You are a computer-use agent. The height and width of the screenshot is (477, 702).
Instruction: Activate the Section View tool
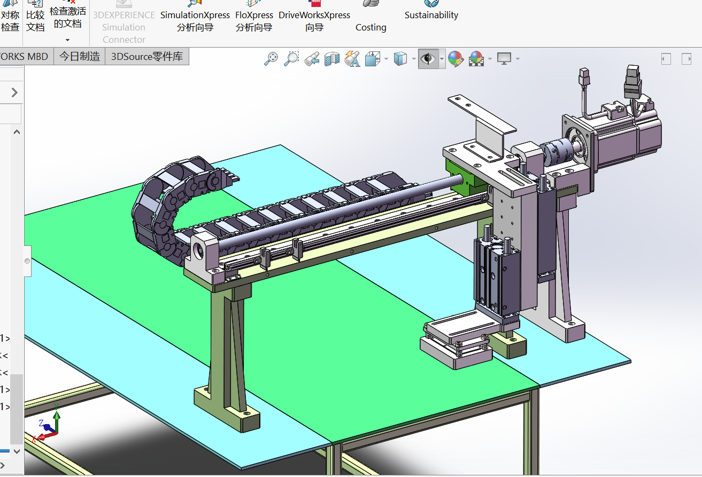[x=332, y=59]
